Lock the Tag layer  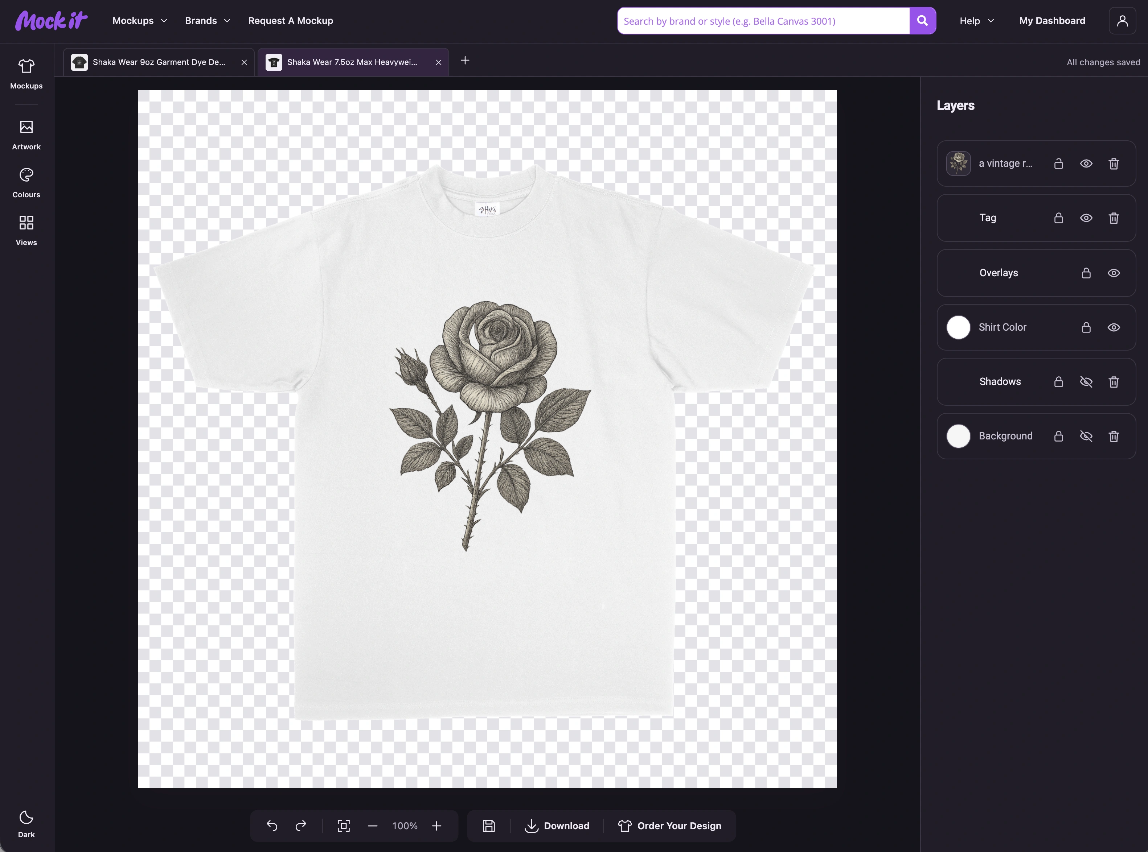1059,218
